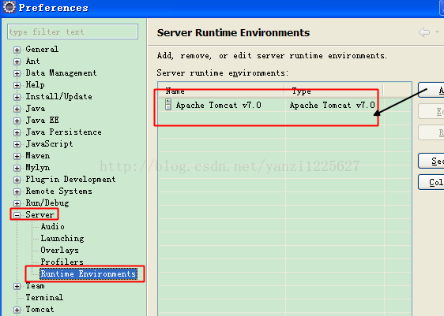
Task: Expand the Java tree node
Action: tap(17, 109)
